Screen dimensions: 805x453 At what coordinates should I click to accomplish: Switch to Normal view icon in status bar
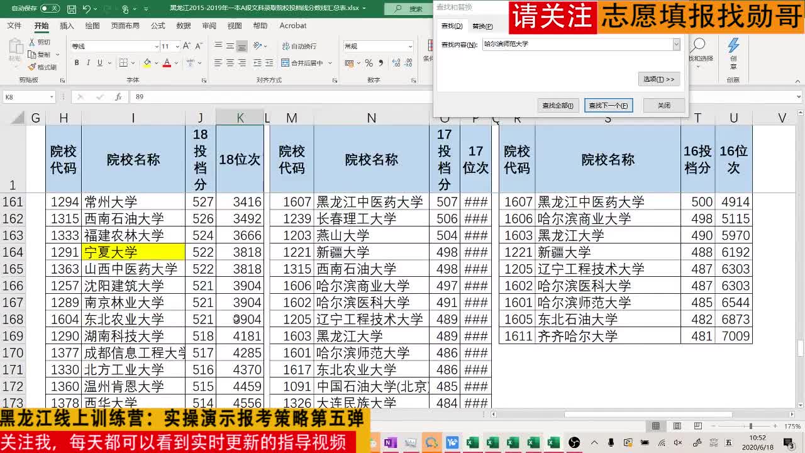(656, 426)
